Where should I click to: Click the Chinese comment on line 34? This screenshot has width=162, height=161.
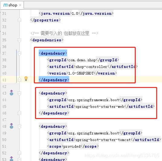pos(64,33)
